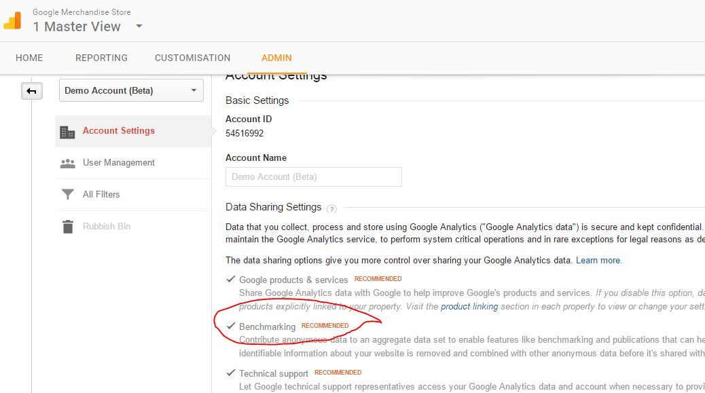Click the 1 Master View title
Screen dimensions: 705x393
pos(77,26)
